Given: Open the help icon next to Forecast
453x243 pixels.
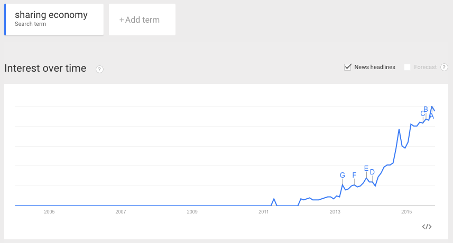Looking at the screenshot, I should point(444,67).
